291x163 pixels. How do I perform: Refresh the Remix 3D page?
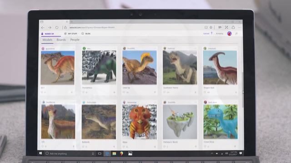pyautogui.click(x=56, y=28)
